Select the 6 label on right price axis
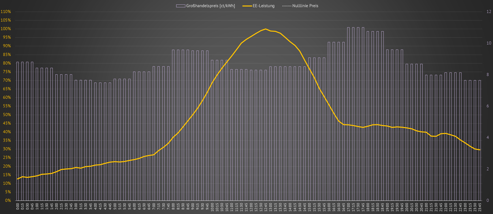This screenshot has height=214, width=493. (x=488, y=106)
